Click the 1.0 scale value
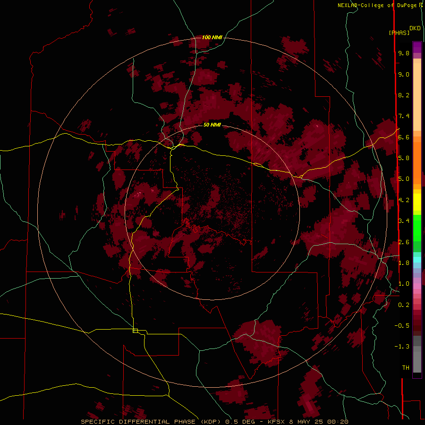 (x=404, y=284)
